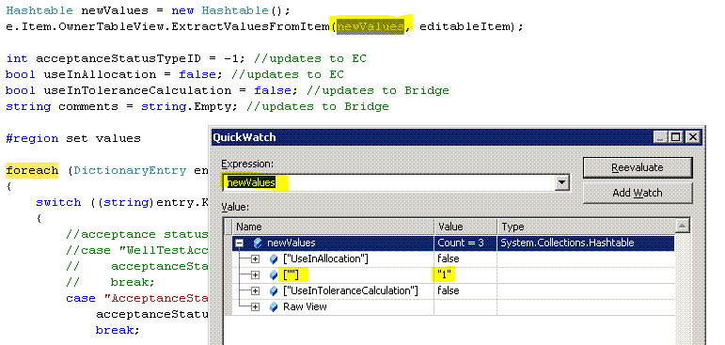Click the Type column header
Image resolution: width=725 pixels, height=345 pixels.
586,227
